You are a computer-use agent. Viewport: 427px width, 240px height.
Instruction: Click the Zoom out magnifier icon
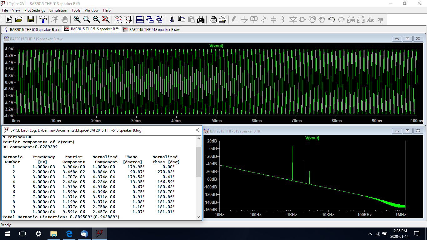click(x=96, y=19)
